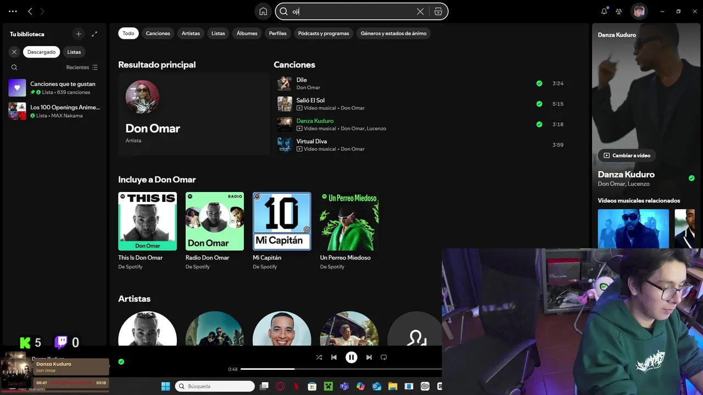Open Minecraft from taskbar
Screen dimensions: 703x395
coord(328,386)
